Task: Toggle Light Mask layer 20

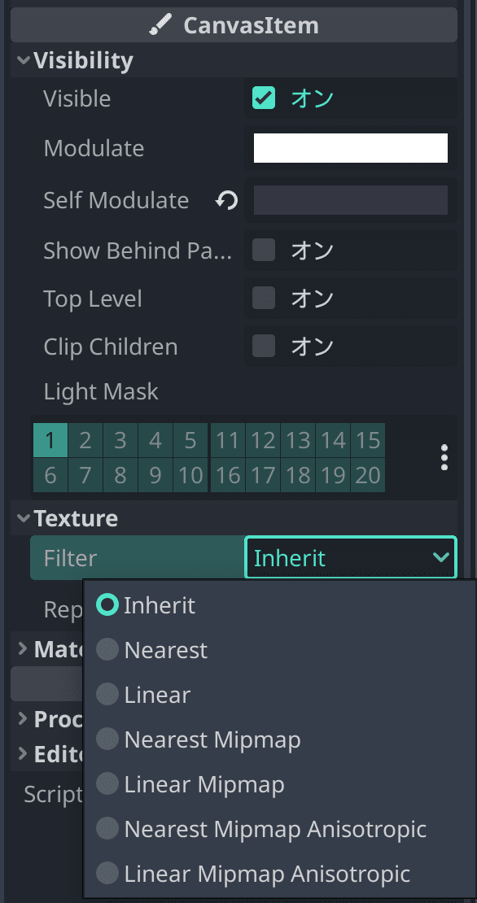Action: [x=368, y=476]
